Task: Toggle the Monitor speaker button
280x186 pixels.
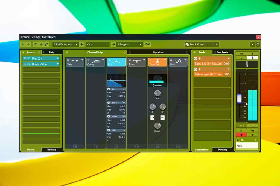Action: click(252, 135)
